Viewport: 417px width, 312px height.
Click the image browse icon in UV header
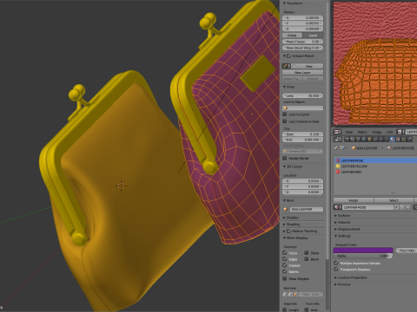pos(400,132)
